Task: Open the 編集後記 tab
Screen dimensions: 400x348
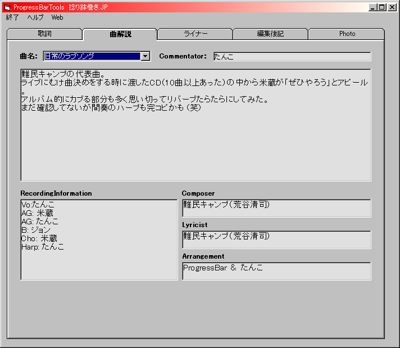Action: tap(270, 34)
